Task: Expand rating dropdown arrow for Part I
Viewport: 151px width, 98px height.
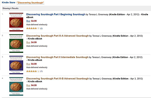Action: tap(39, 28)
